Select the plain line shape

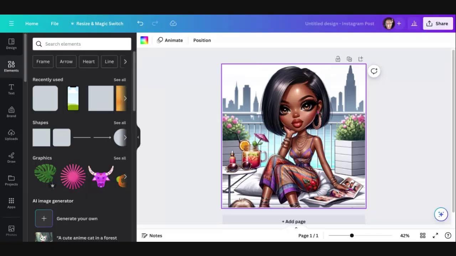click(82, 137)
